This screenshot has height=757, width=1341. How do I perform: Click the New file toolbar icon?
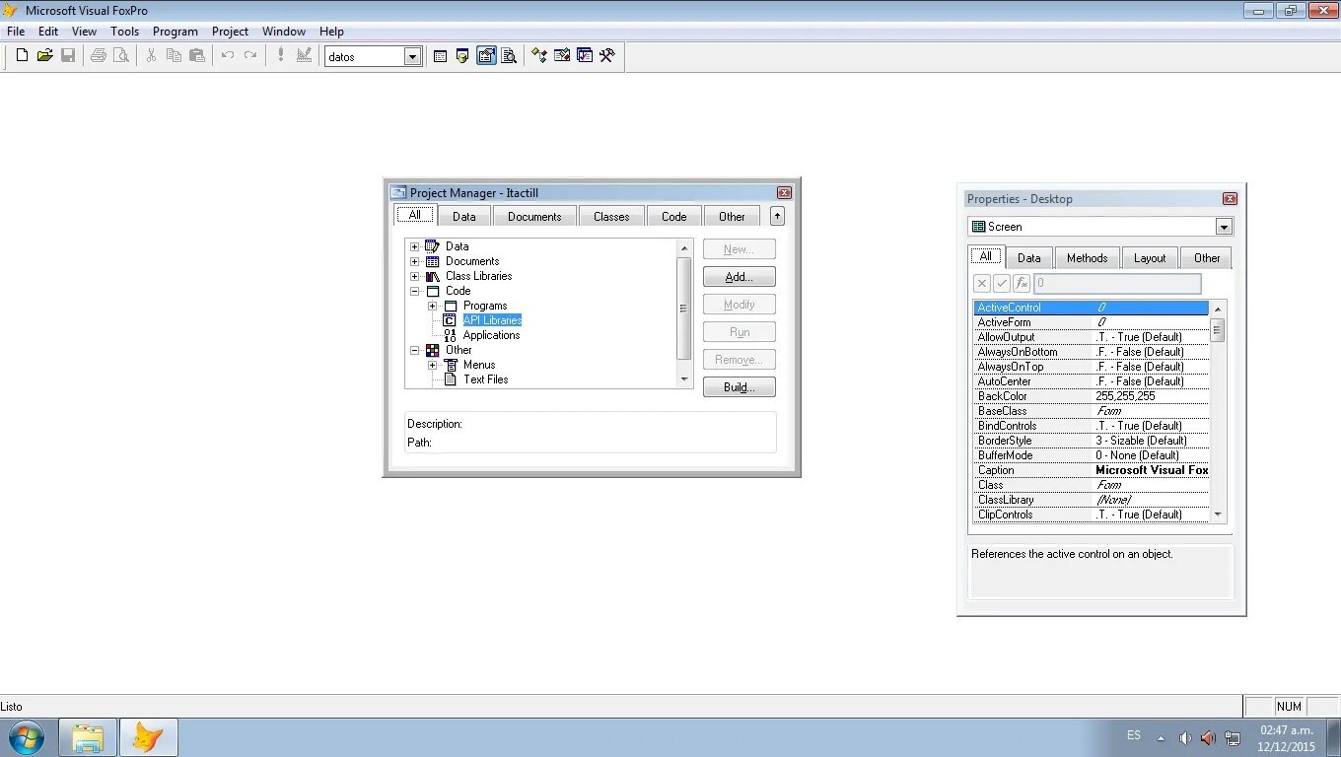coord(22,56)
